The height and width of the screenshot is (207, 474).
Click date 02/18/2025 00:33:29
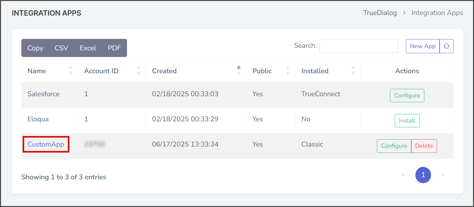click(185, 119)
